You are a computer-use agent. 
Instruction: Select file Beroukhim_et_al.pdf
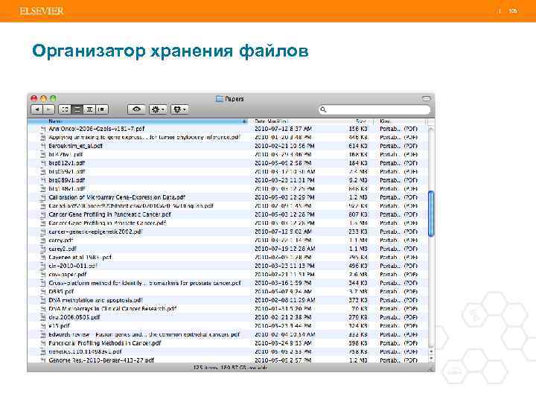(x=75, y=146)
